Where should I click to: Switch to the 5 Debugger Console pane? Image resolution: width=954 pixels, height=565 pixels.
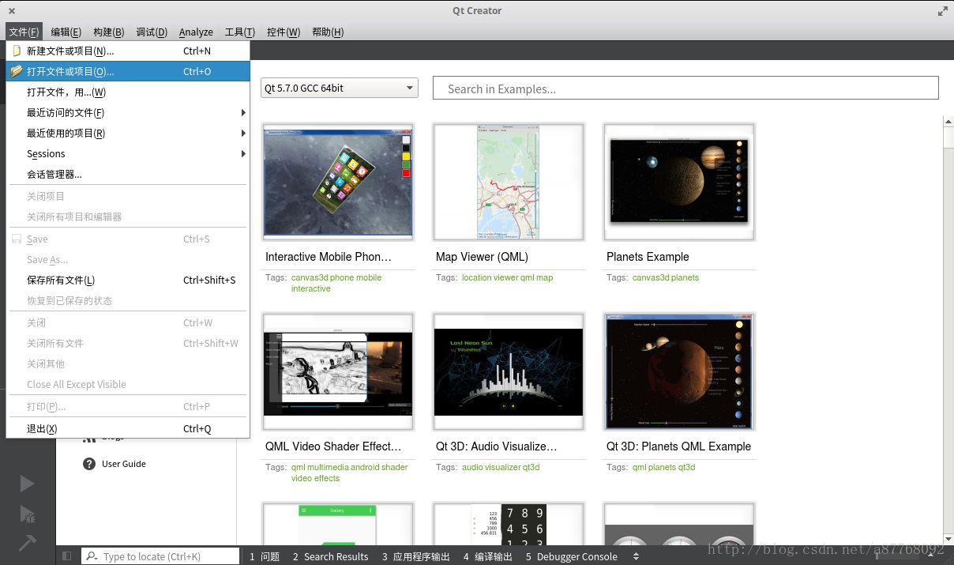click(x=571, y=556)
